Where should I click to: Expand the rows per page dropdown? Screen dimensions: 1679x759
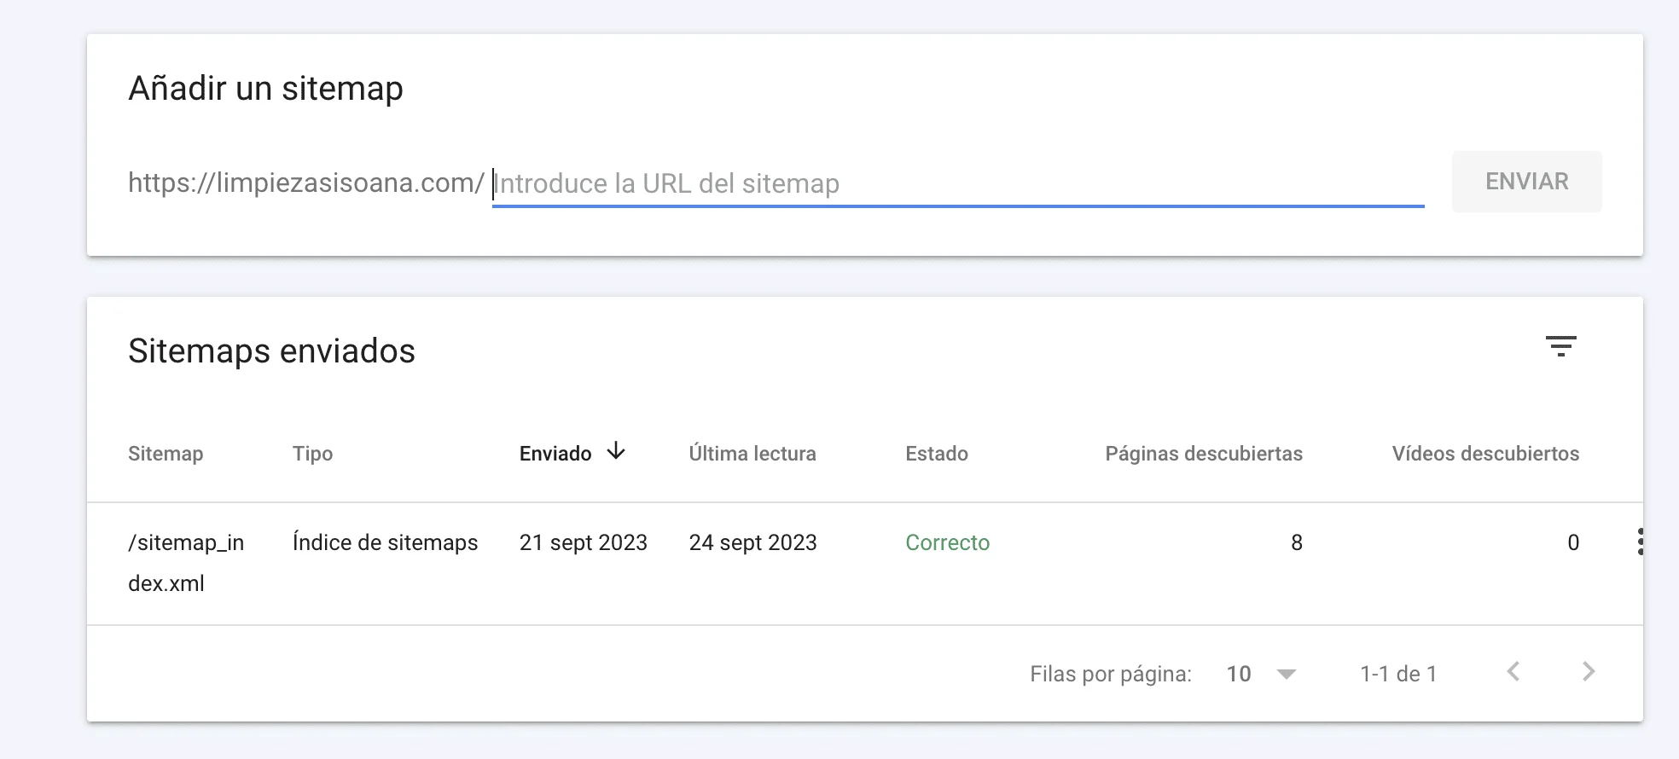coord(1262,674)
